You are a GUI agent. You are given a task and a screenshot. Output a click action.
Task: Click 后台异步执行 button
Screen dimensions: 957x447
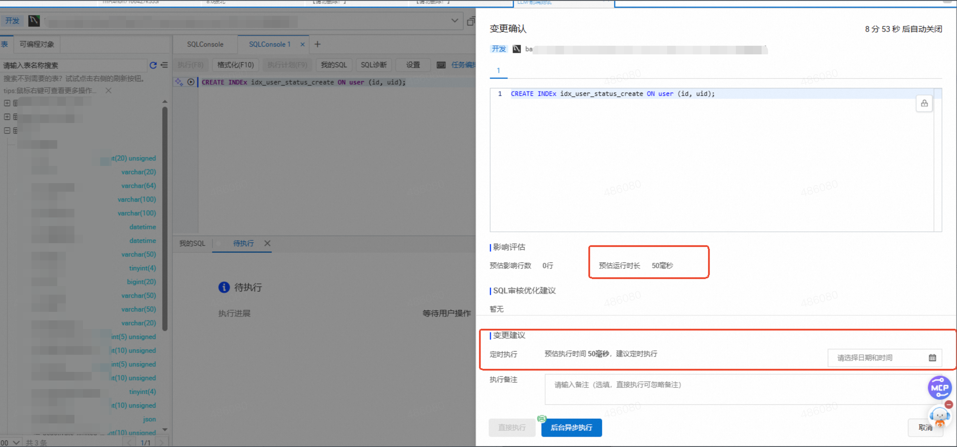coord(571,427)
